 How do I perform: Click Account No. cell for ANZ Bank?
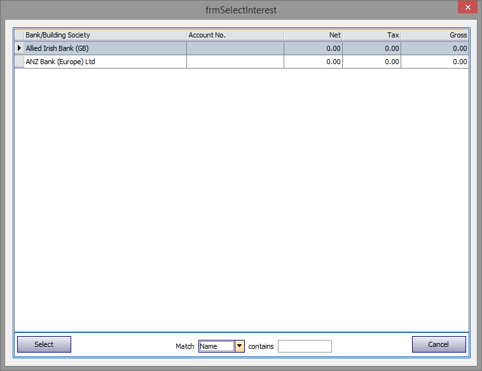tap(235, 62)
